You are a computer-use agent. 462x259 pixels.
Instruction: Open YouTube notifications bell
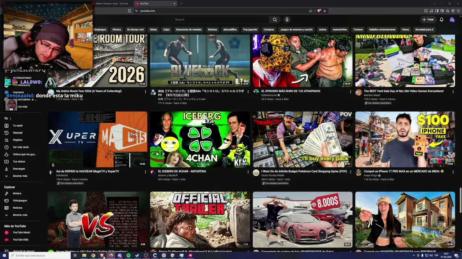(441, 19)
